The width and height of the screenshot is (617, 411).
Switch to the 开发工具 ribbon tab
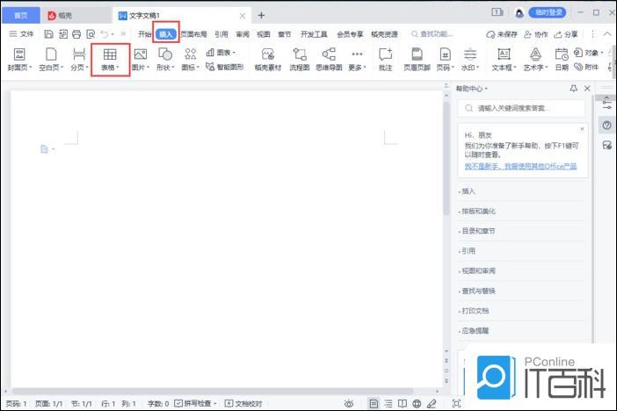click(314, 34)
